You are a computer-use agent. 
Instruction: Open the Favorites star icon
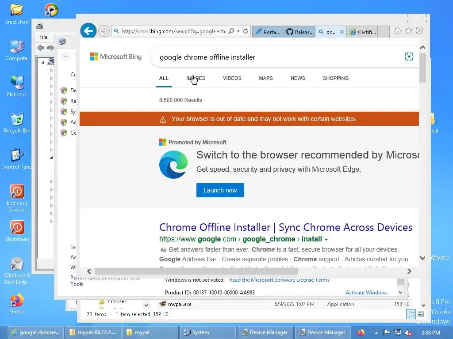pyautogui.click(x=408, y=31)
